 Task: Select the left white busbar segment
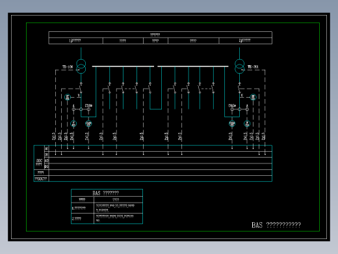tap(123, 66)
